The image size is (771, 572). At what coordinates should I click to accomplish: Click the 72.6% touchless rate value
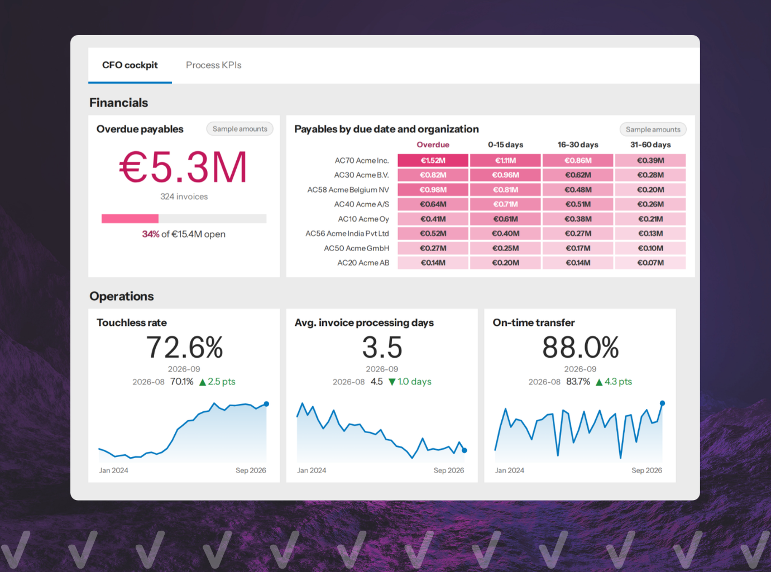tap(184, 347)
